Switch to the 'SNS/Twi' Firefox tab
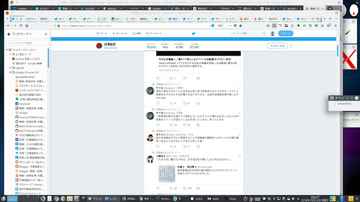The image size is (360, 202). pyautogui.click(x=31, y=19)
